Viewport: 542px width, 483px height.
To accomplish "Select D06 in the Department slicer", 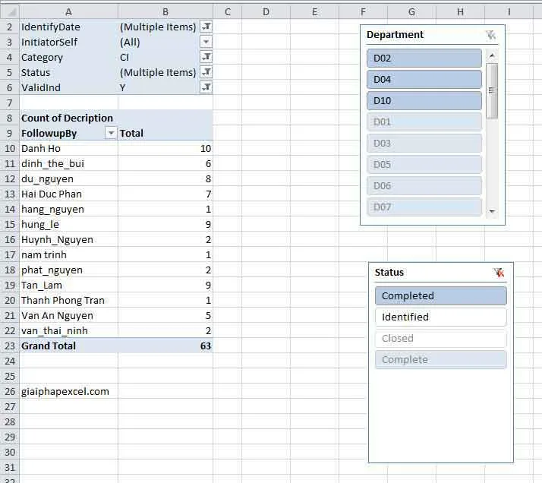I will tap(424, 185).
